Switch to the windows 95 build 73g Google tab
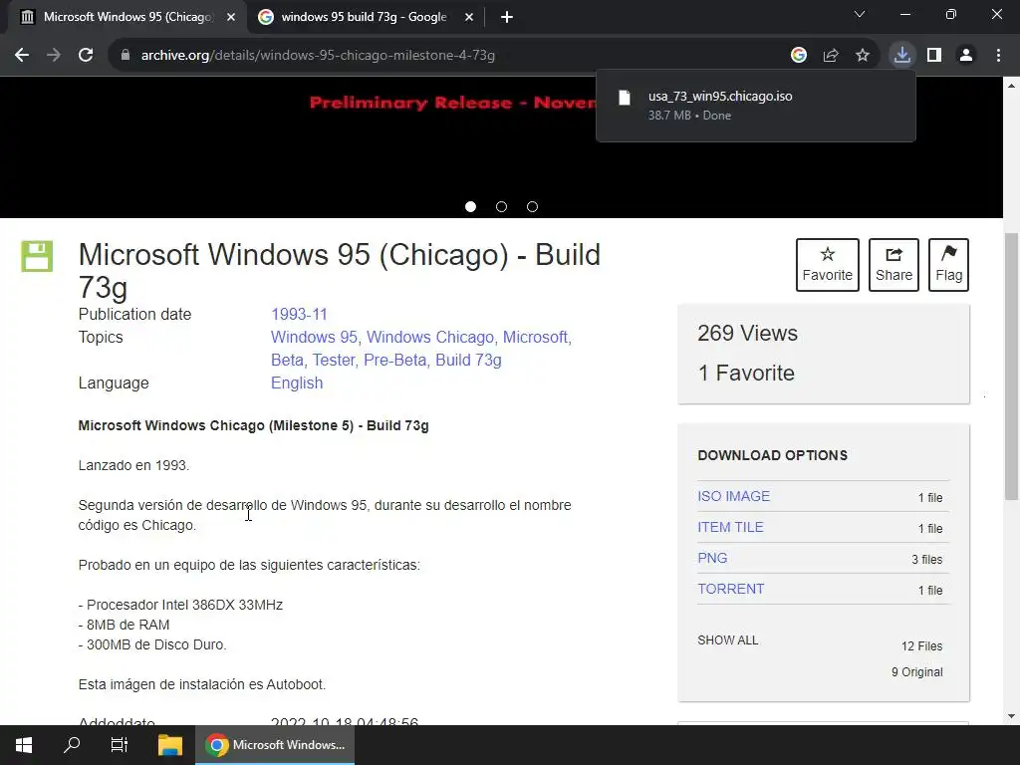Image resolution: width=1020 pixels, height=765 pixels. (366, 17)
